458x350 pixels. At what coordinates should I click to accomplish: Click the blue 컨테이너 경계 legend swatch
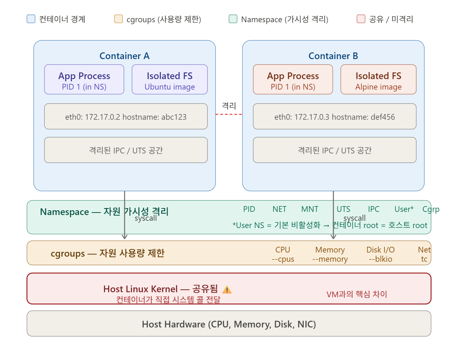coord(31,19)
